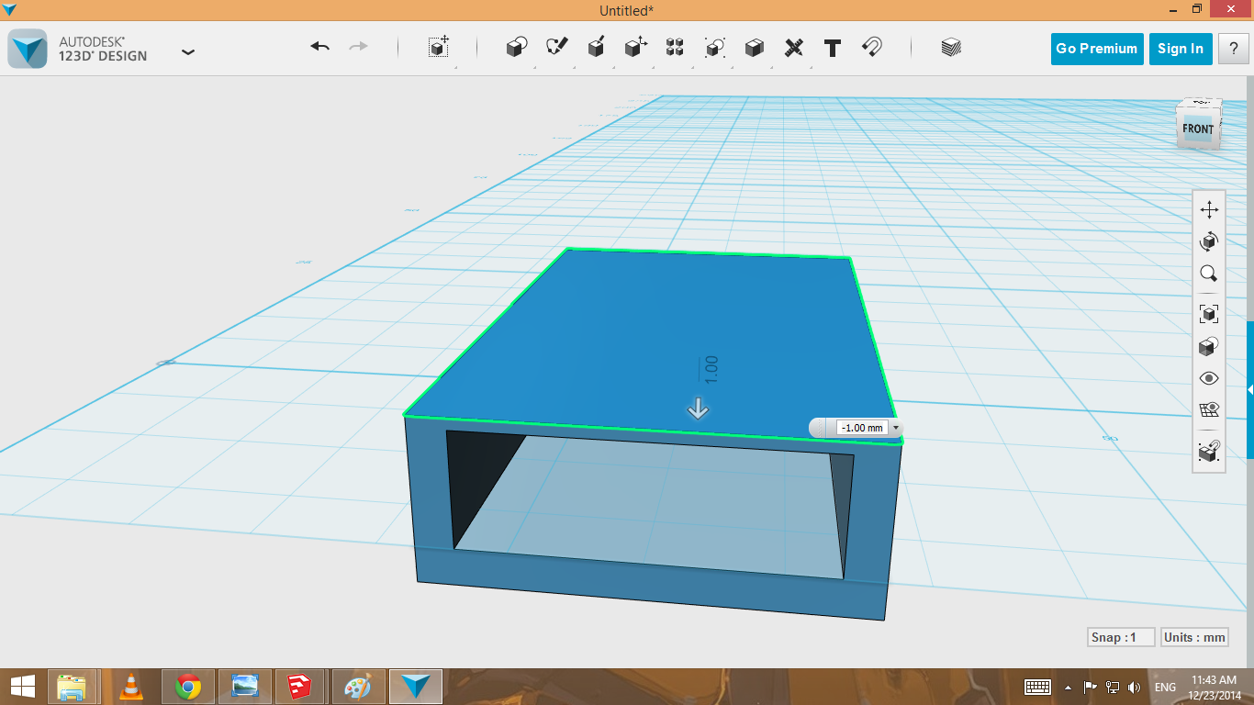Open the Material tool
Viewport: 1254px width, 705px height.
[951, 48]
